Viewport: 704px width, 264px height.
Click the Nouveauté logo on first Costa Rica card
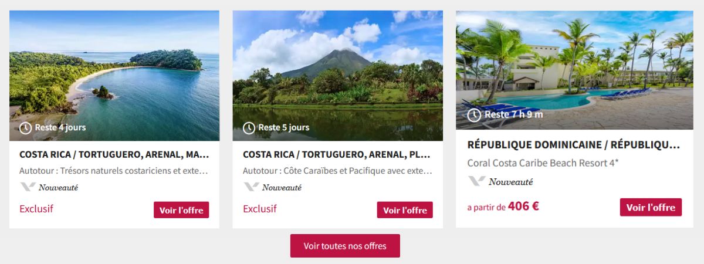tap(49, 187)
